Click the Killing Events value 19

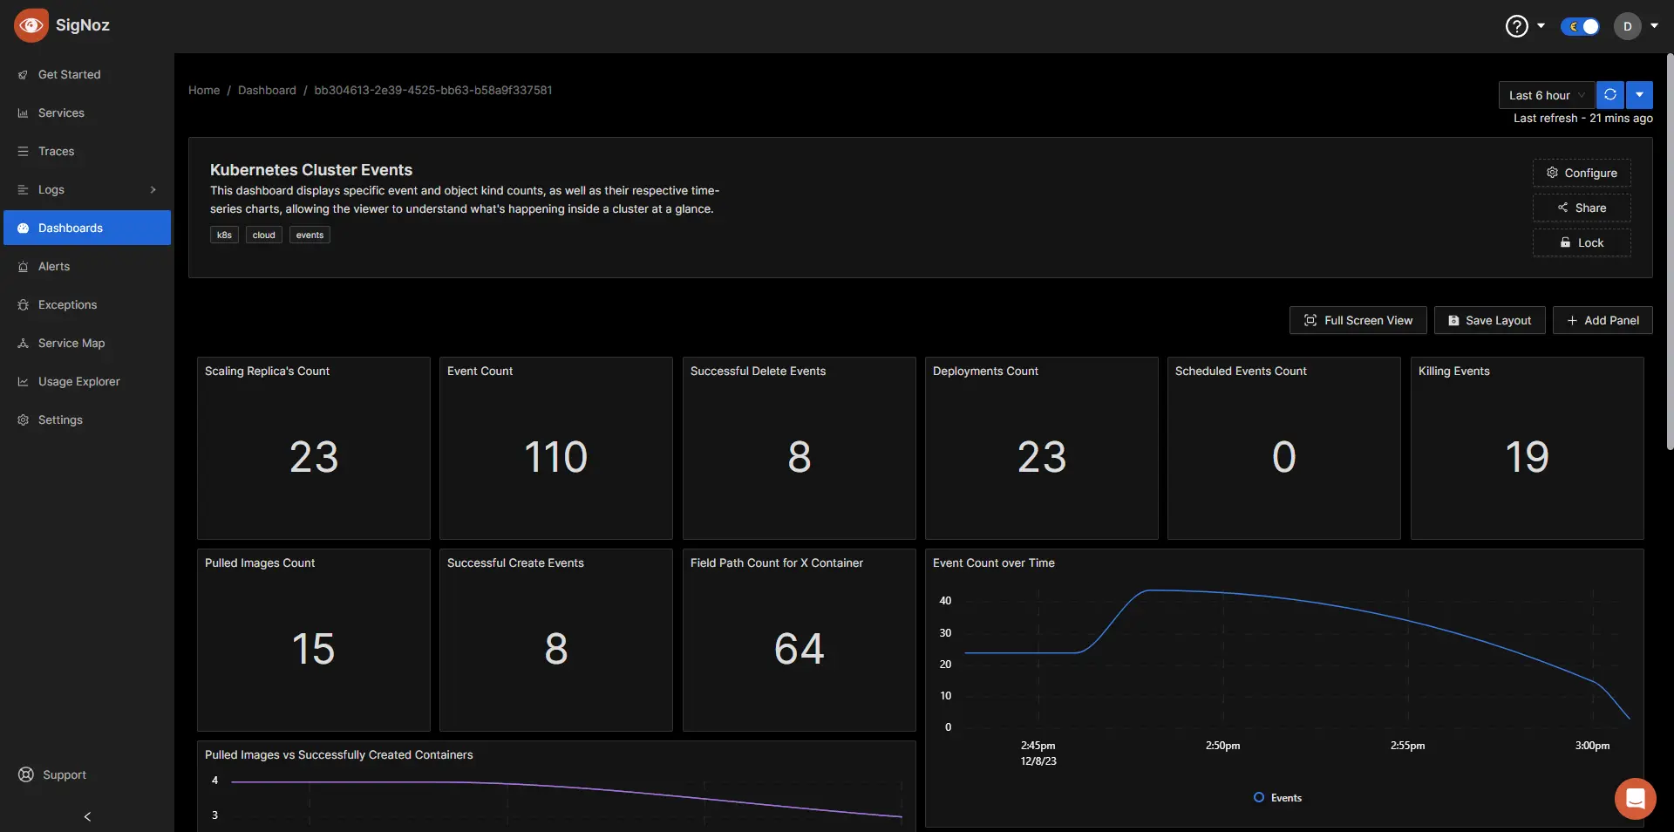tap(1527, 457)
